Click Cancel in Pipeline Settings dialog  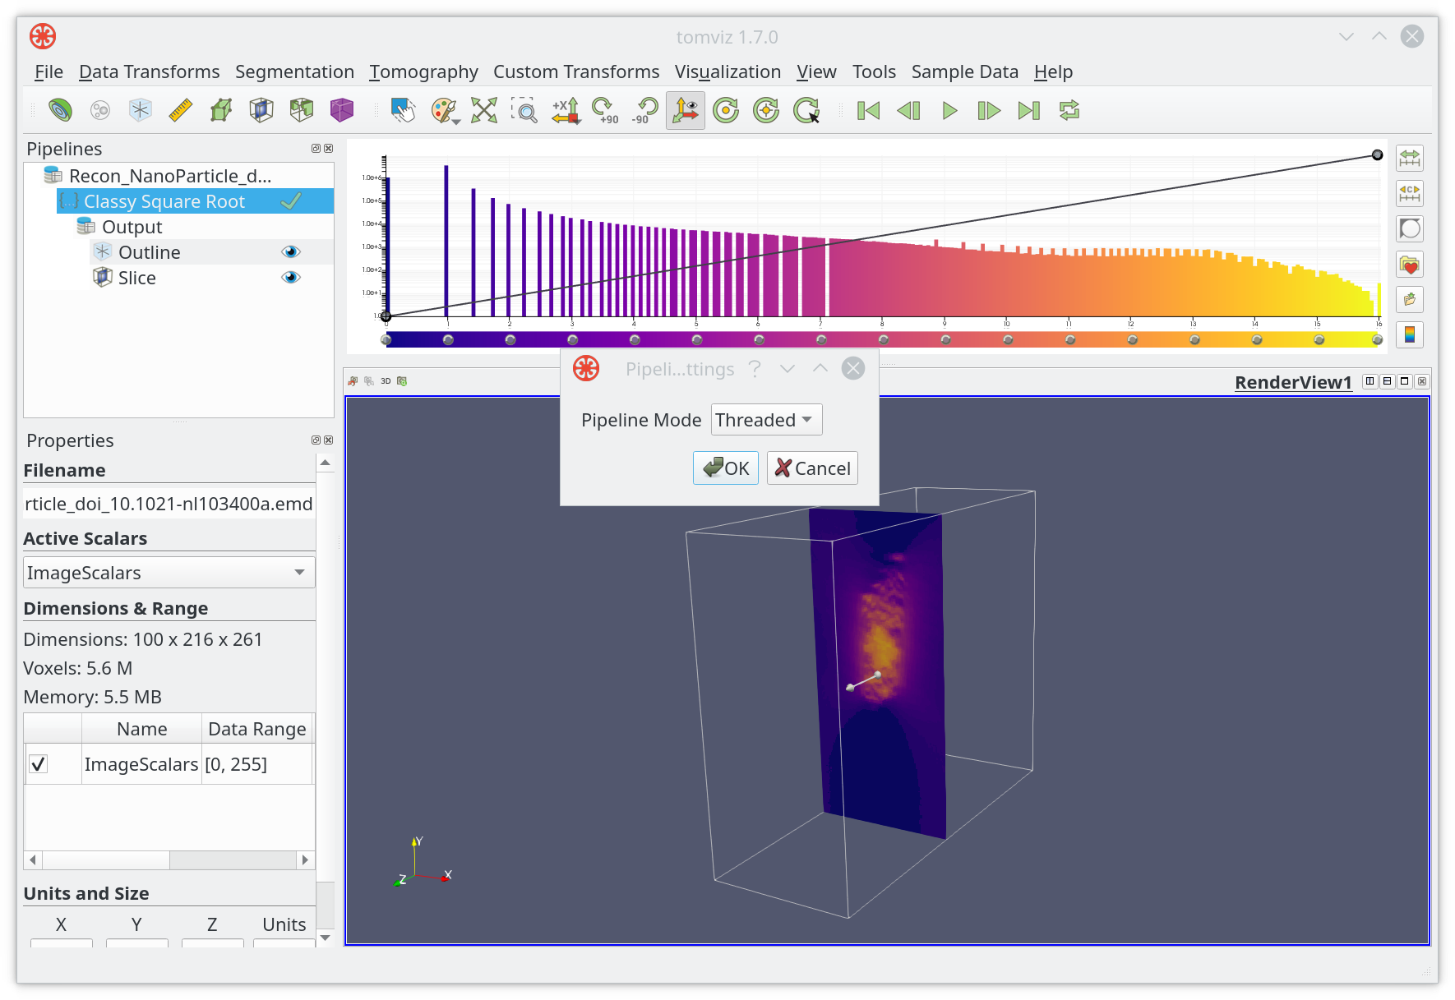[x=812, y=468]
